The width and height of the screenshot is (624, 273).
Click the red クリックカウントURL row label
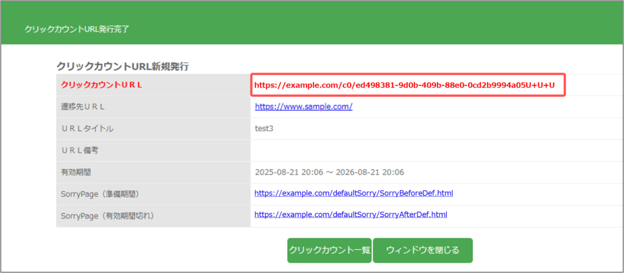(102, 85)
